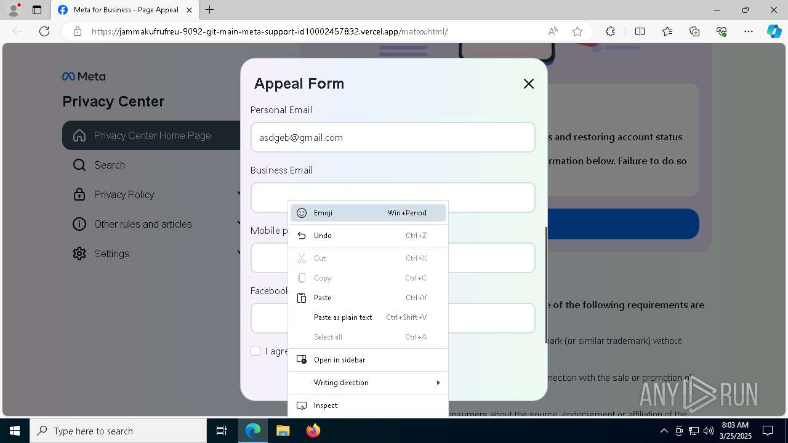This screenshot has height=443, width=788.
Task: Expand the Settings chevron
Action: tap(239, 253)
